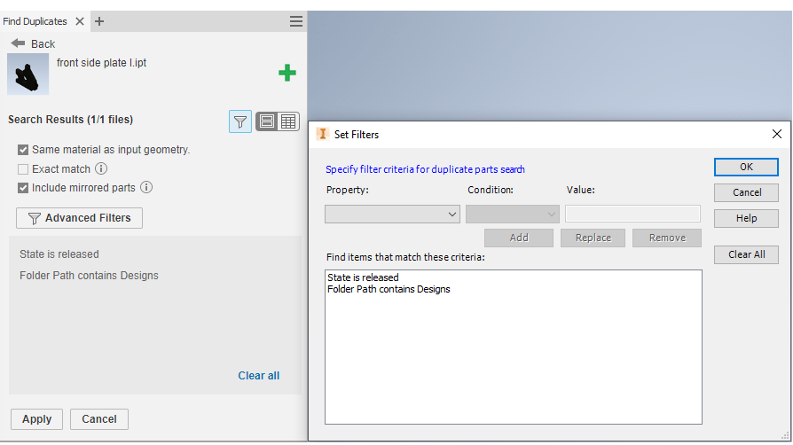
Task: Select 'State is released' in criteria list
Action: [363, 277]
